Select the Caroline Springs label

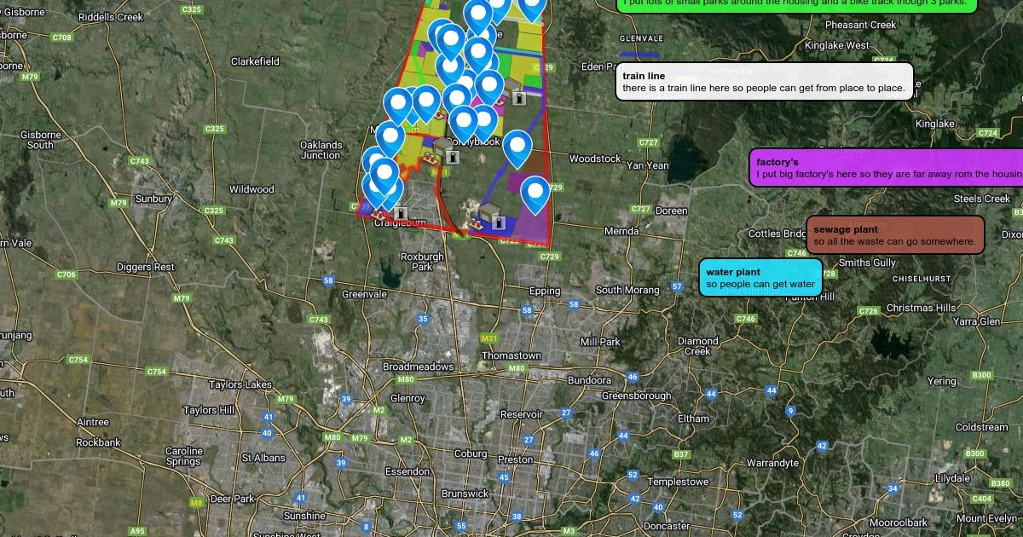184,456
